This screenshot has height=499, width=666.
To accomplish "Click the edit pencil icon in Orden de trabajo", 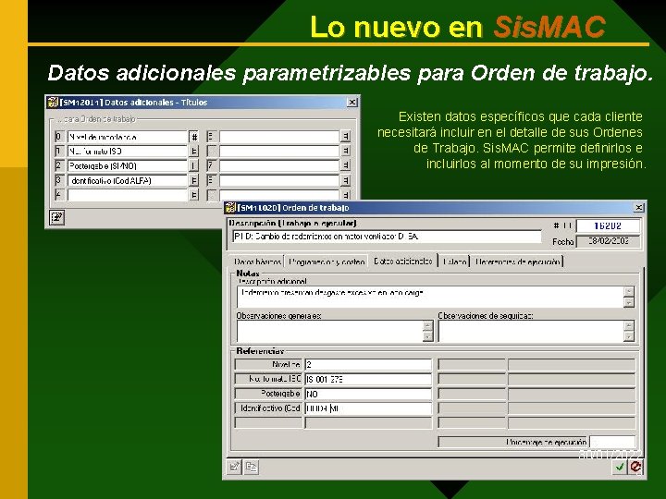I will [234, 468].
